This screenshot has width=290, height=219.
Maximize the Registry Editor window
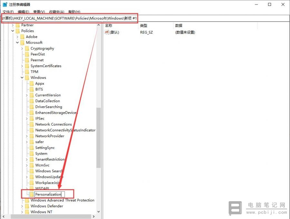tap(270, 5)
